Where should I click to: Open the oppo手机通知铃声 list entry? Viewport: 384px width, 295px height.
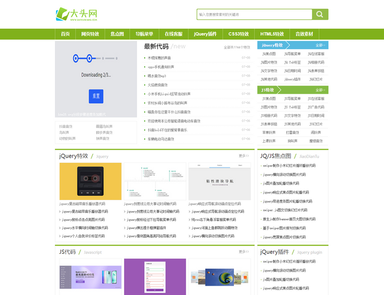[161, 67]
